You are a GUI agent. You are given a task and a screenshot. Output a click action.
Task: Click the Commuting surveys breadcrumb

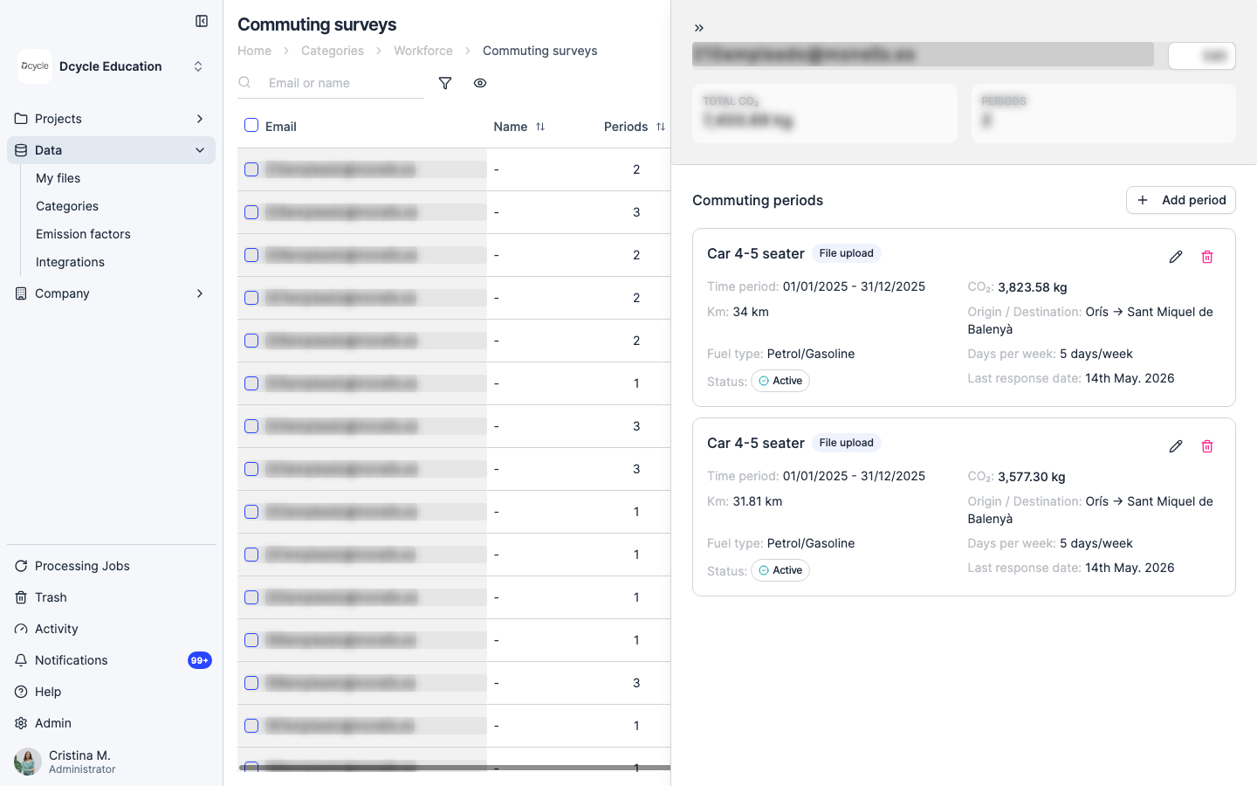[540, 51]
